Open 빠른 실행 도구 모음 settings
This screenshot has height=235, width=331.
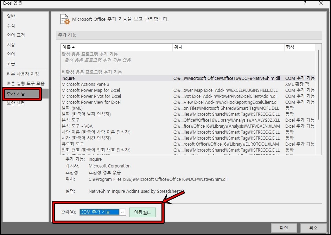tap(26, 83)
